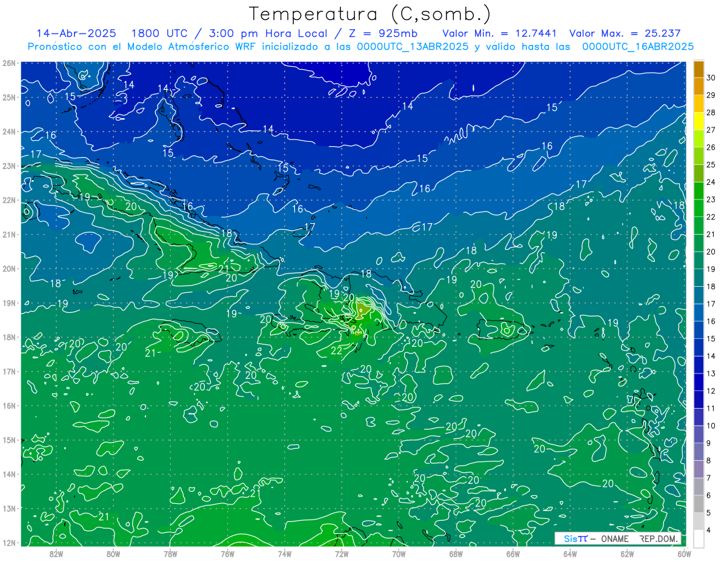Click the "19N" latitude axis label
The image size is (727, 562).
9,303
